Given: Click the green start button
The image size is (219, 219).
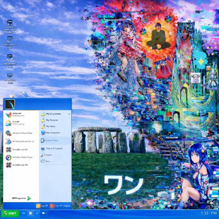Looking at the screenshot, I should 10,213.
